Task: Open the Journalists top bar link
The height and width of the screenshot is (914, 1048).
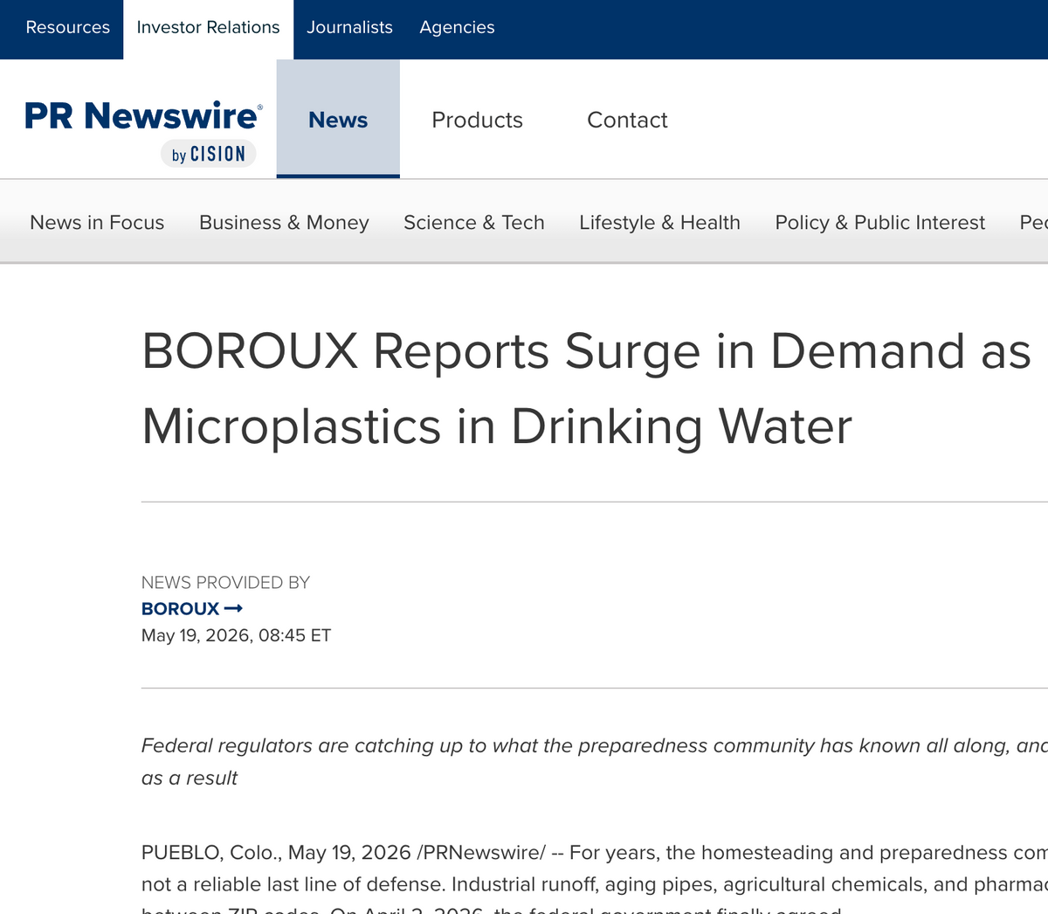Action: [349, 27]
